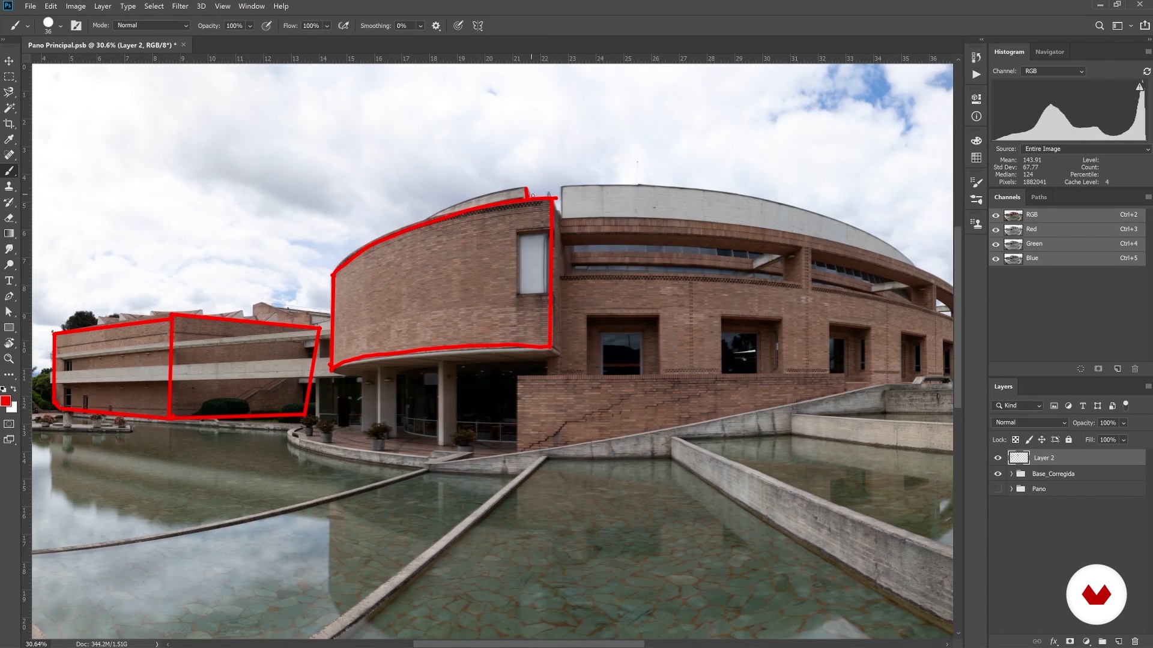Open the brush Mode dropdown
This screenshot has height=648, width=1153.
(x=152, y=26)
